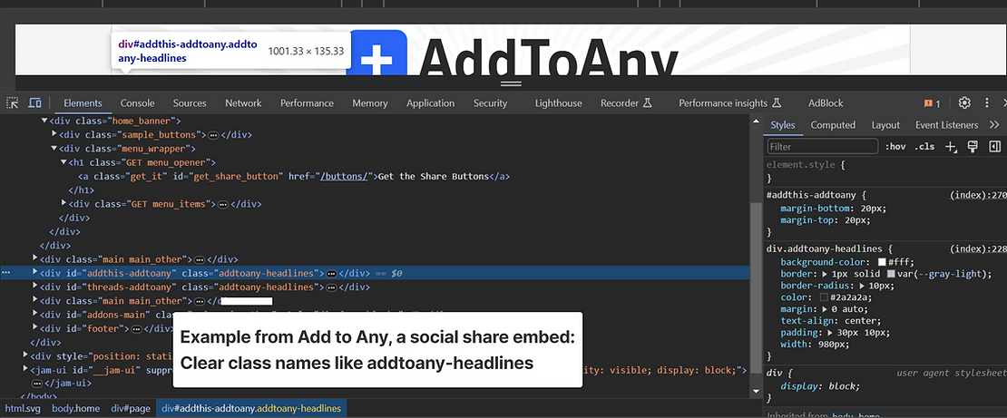
Task: Open (index):270 source link
Action: pyautogui.click(x=977, y=195)
